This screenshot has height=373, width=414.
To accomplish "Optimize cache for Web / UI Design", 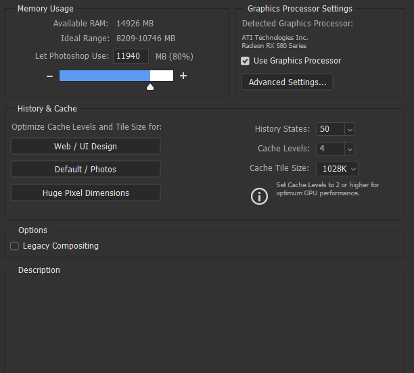I will [85, 146].
